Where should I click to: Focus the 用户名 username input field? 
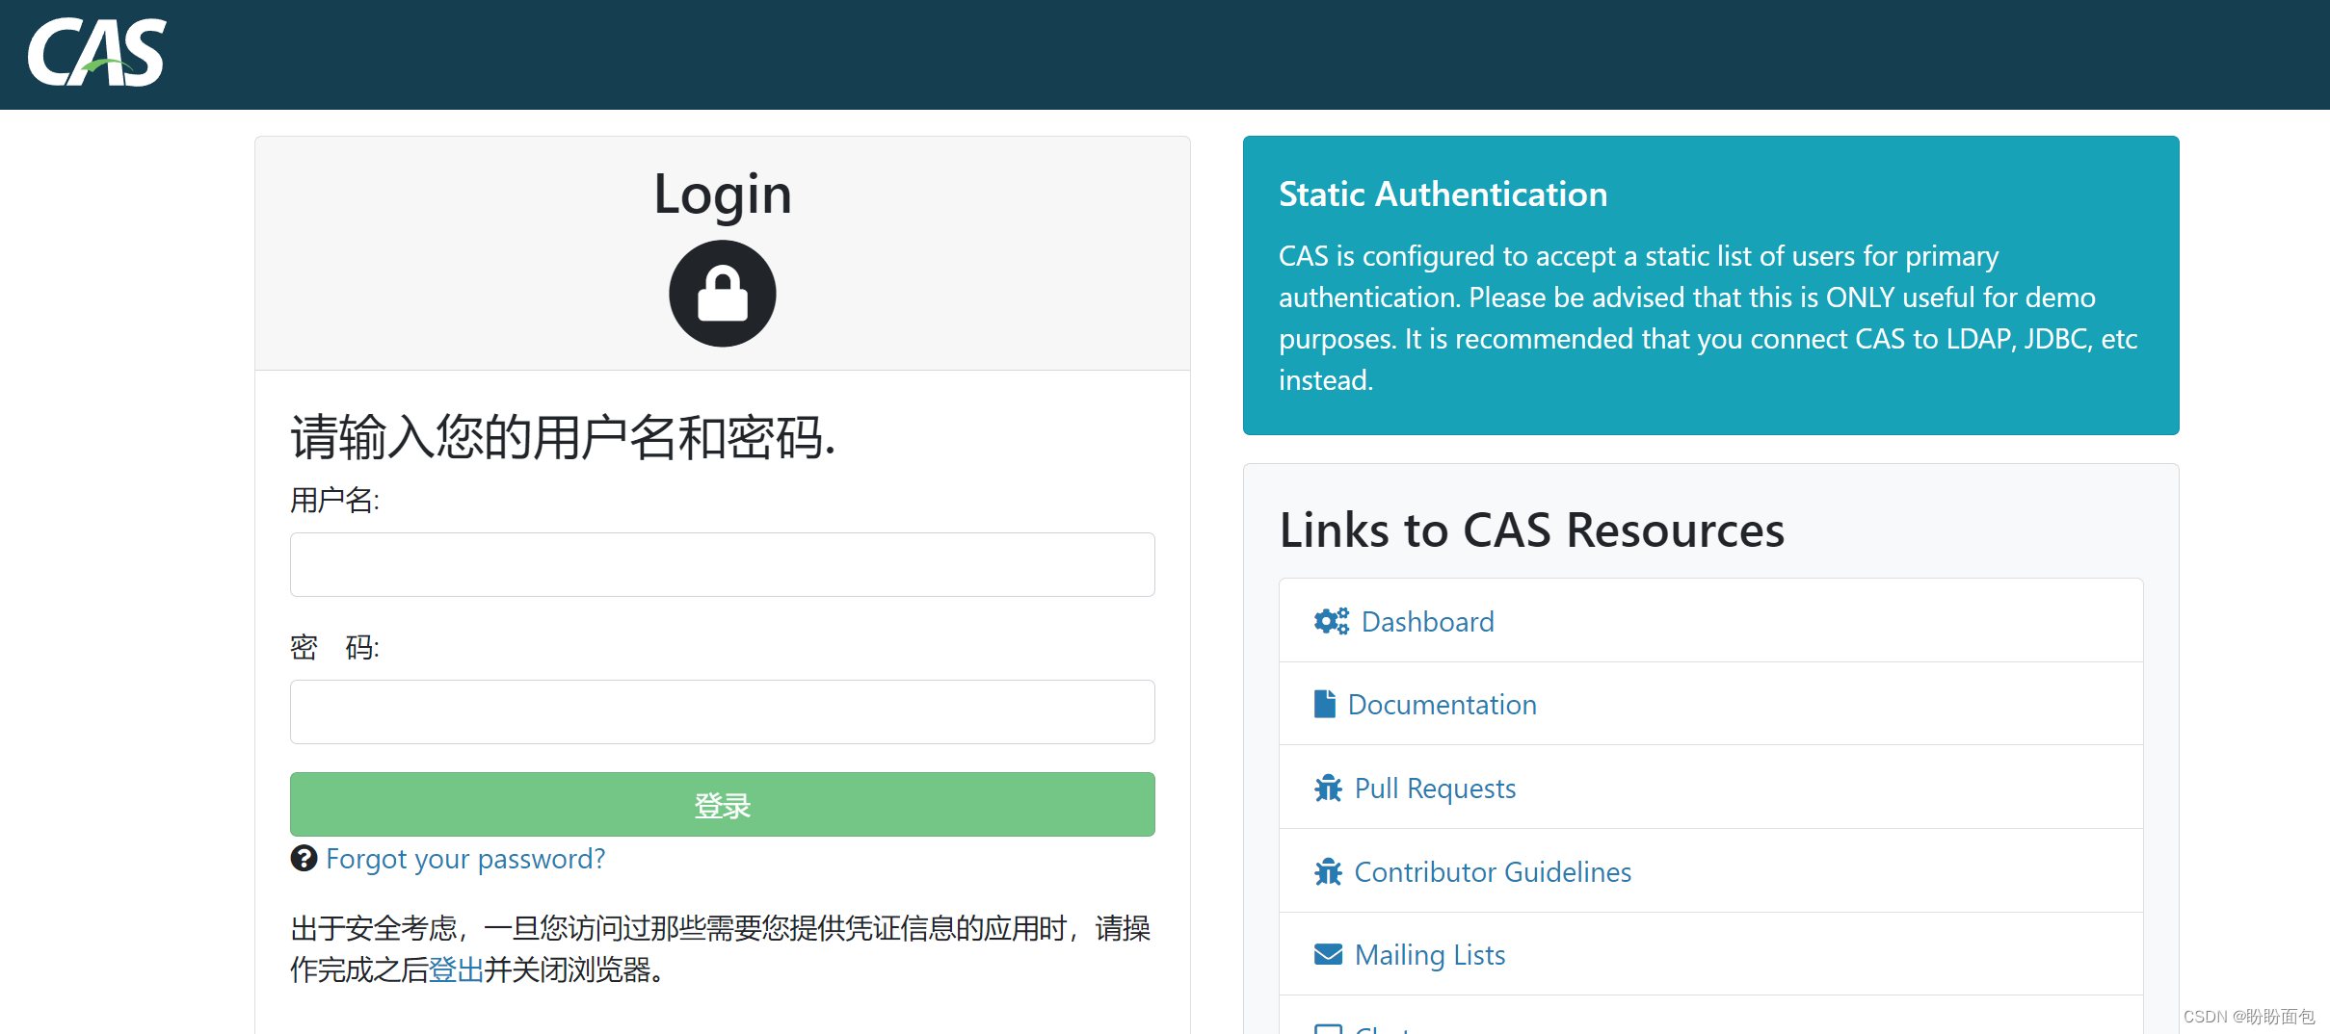(x=723, y=564)
